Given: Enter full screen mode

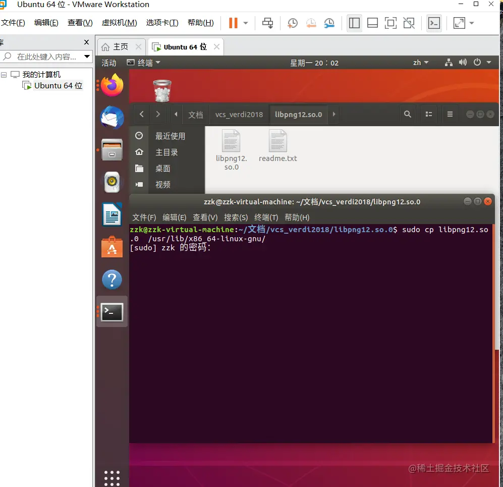Looking at the screenshot, I should (x=390, y=23).
